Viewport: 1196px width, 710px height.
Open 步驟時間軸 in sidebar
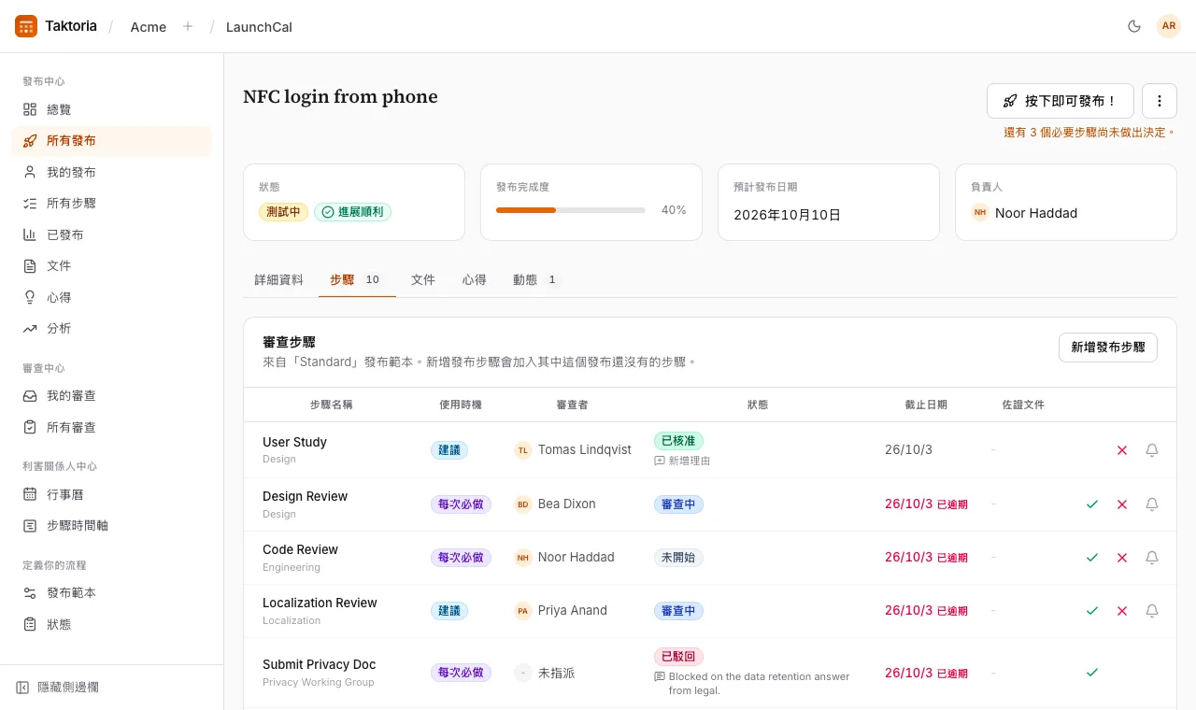pyautogui.click(x=112, y=525)
